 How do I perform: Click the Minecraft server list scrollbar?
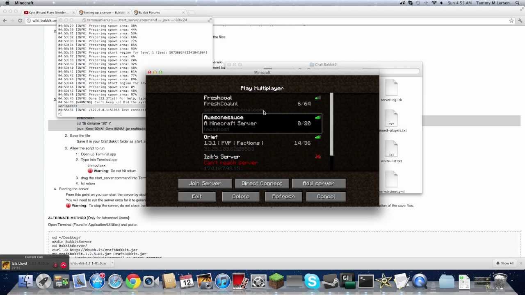(x=331, y=124)
